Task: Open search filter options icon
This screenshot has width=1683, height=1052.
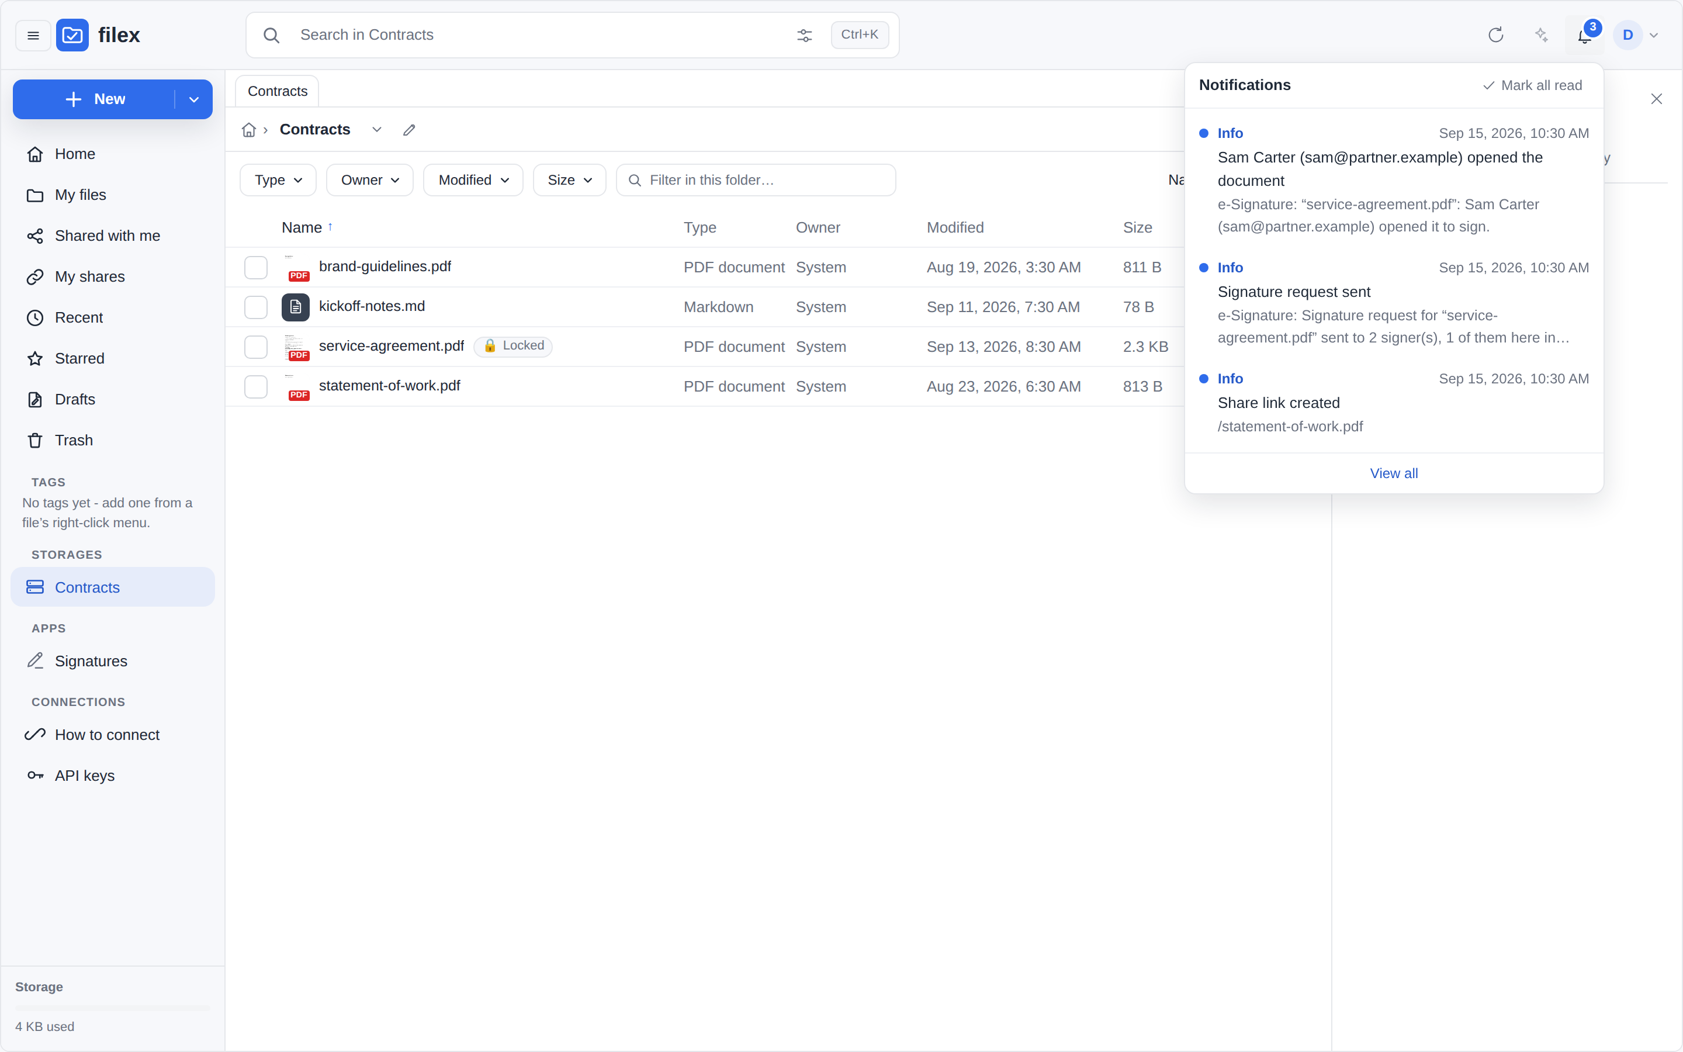Action: coord(805,36)
